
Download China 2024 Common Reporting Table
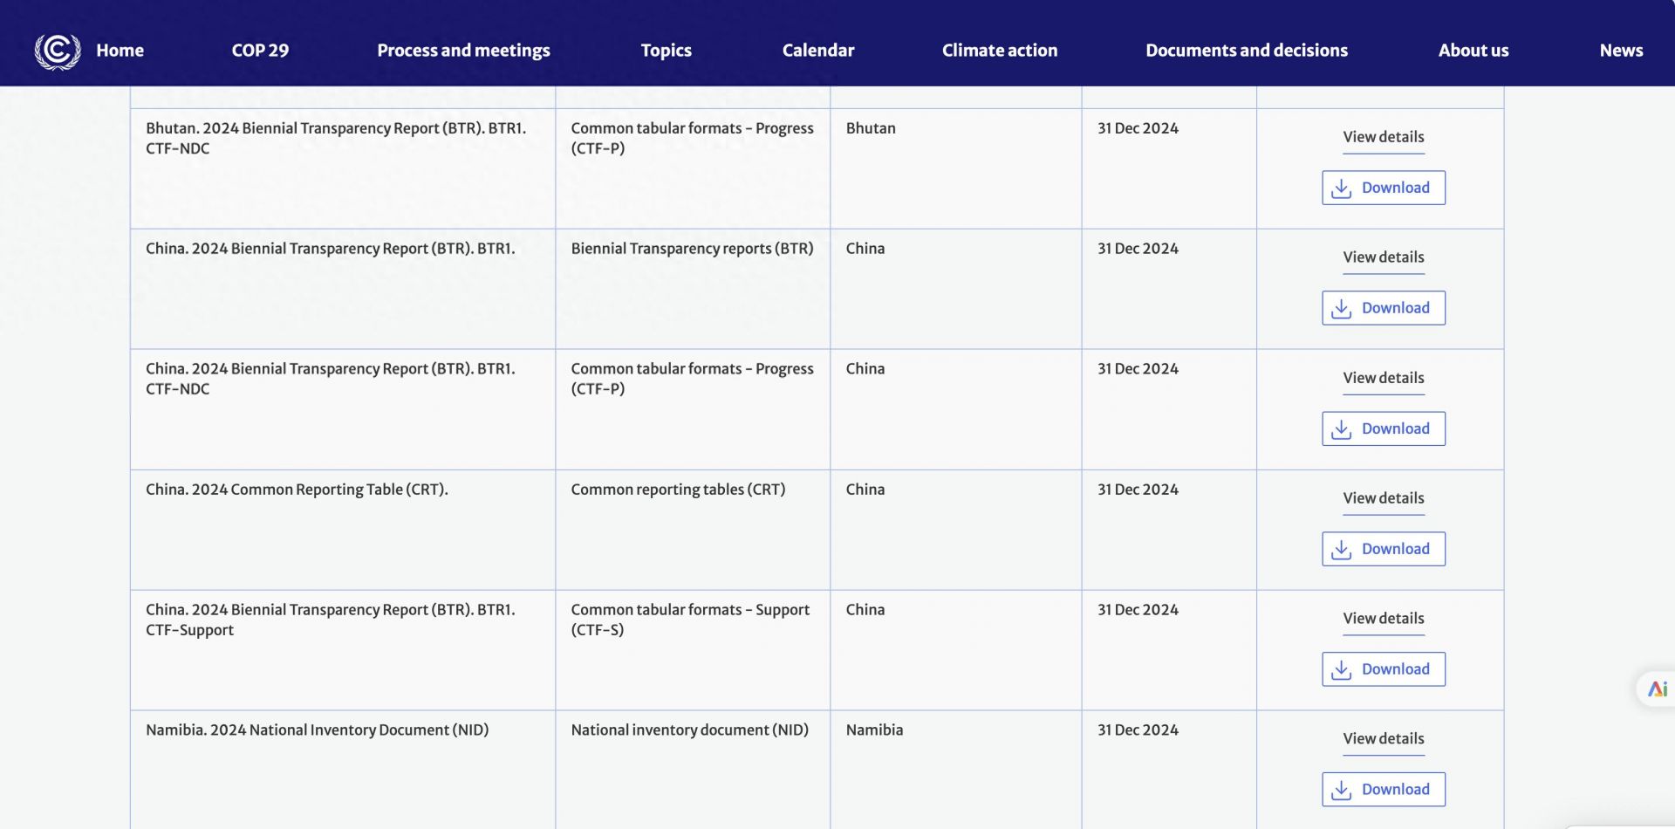click(x=1383, y=549)
